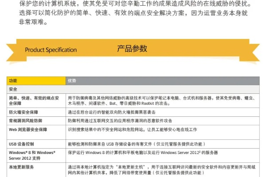The width and height of the screenshot is (266, 177).
Task: Click the 产品参数 heading
Action: pyautogui.click(x=132, y=49)
